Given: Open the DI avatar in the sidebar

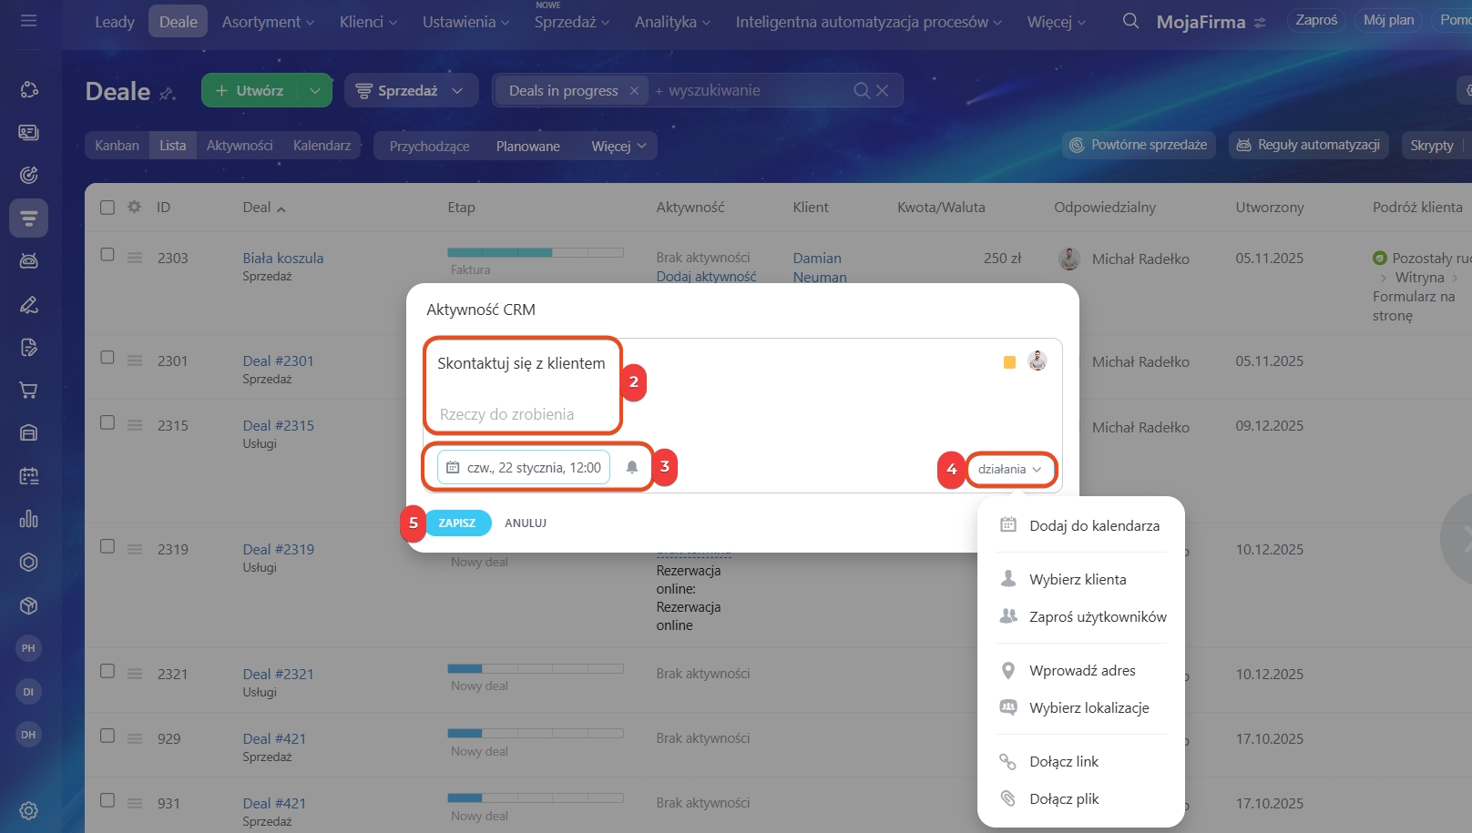Looking at the screenshot, I should pyautogui.click(x=29, y=692).
